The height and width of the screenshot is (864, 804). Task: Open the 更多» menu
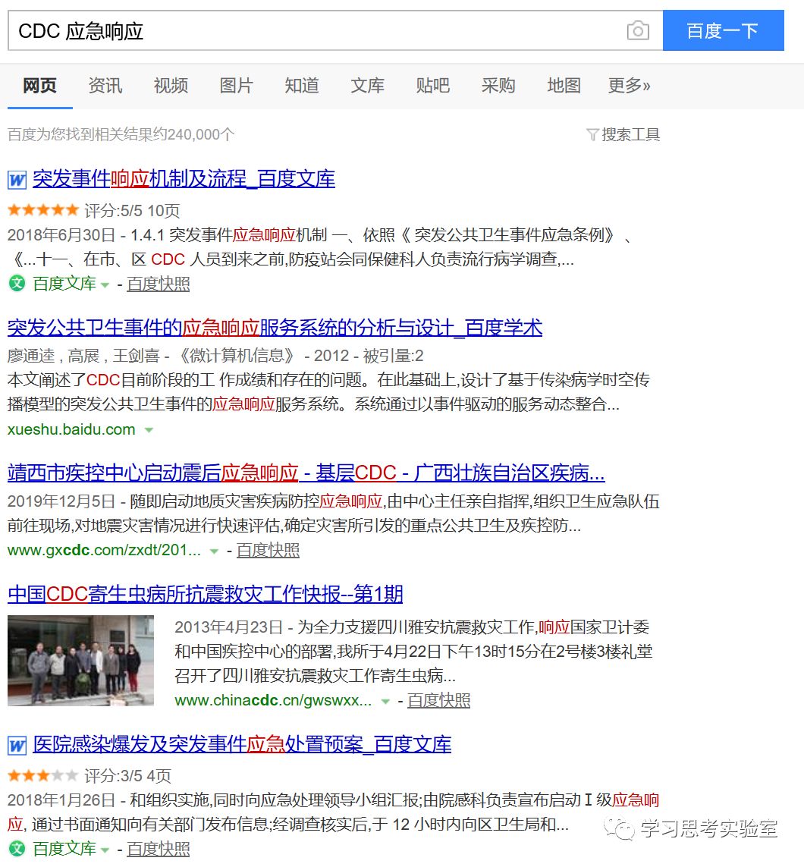coord(628,86)
